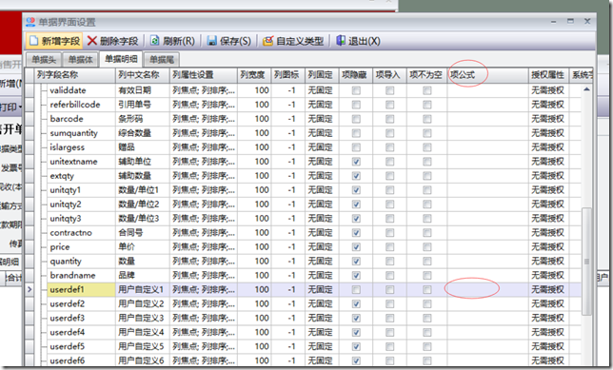
Task: Switch to the 单据头 tab
Action: pyautogui.click(x=44, y=60)
